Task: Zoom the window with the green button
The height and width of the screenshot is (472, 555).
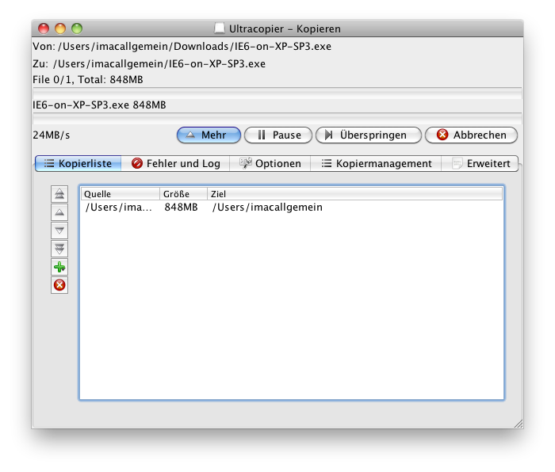Action: [77, 29]
